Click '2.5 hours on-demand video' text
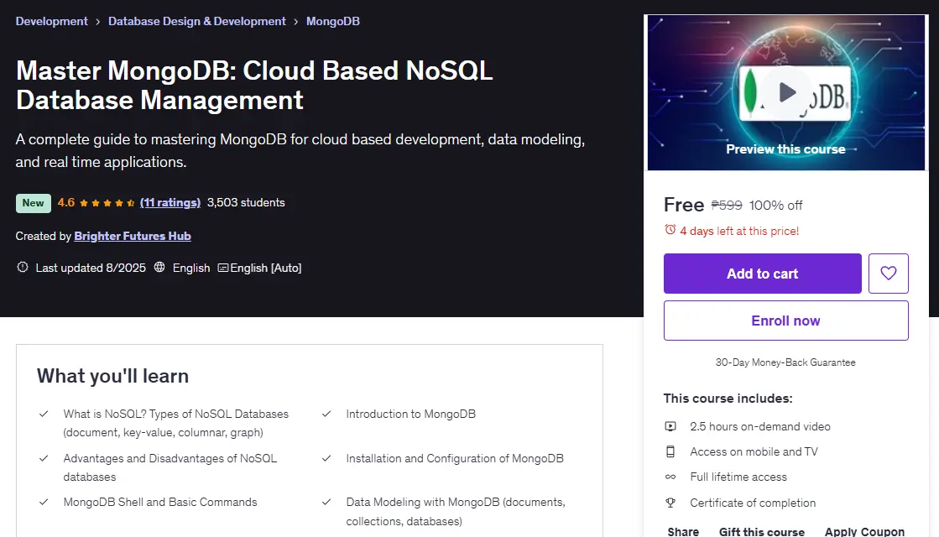The height and width of the screenshot is (537, 939). 760,426
